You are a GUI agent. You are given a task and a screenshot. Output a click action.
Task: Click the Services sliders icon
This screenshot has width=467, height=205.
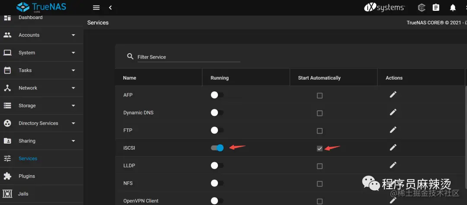point(7,158)
